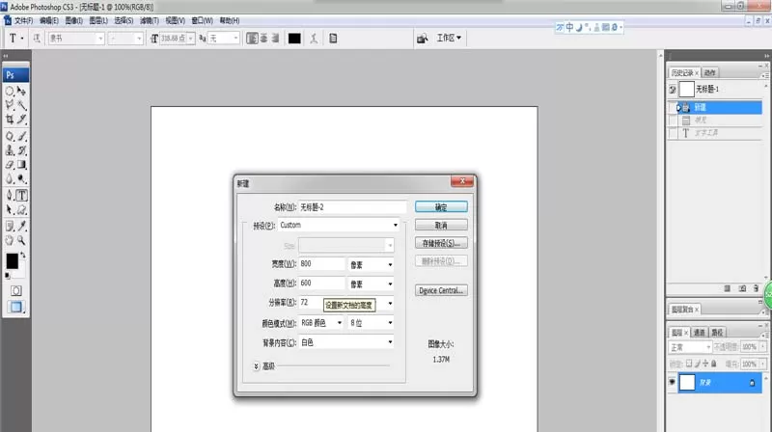Click the 取消 button in New dialog

tap(441, 226)
